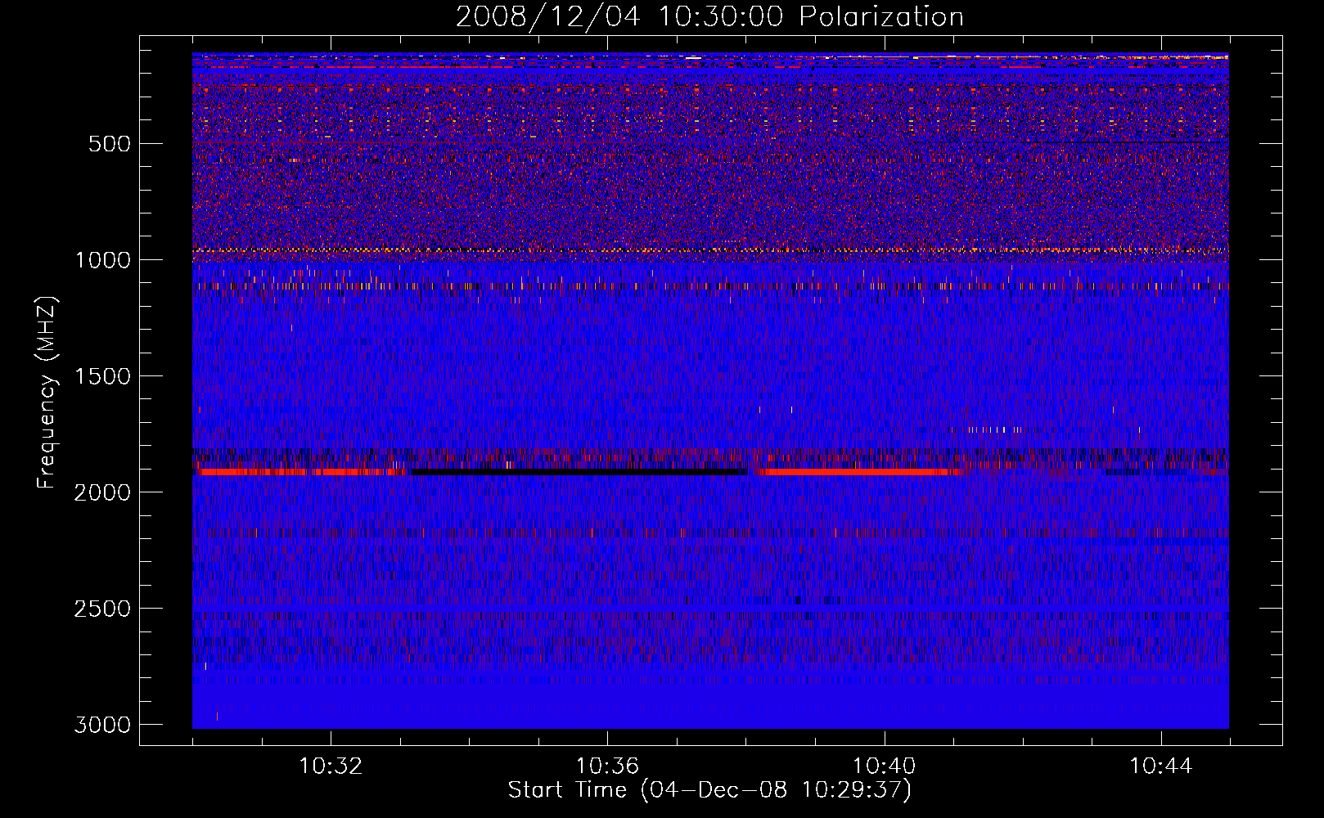Click the 10:36 time tick label
The image size is (1324, 818).
(607, 766)
